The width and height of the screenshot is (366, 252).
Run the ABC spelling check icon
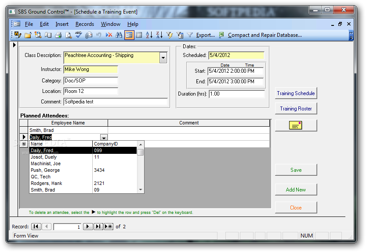point(78,35)
